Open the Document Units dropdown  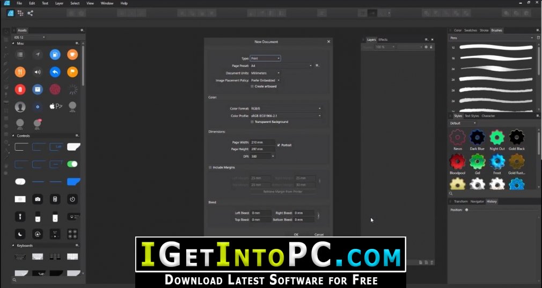(265, 73)
